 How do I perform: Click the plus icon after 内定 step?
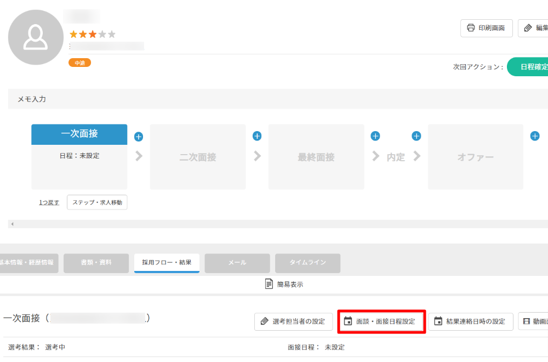(x=416, y=136)
